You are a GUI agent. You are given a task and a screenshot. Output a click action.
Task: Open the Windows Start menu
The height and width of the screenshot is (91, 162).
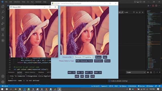pos(2,89)
